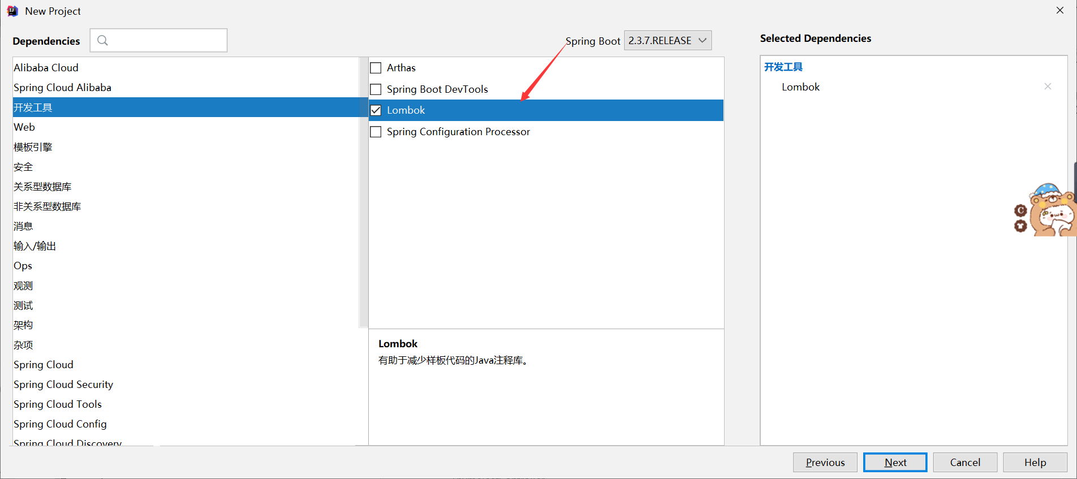Select Lombok in Selected Dependencies panel
1077x479 pixels.
(800, 87)
